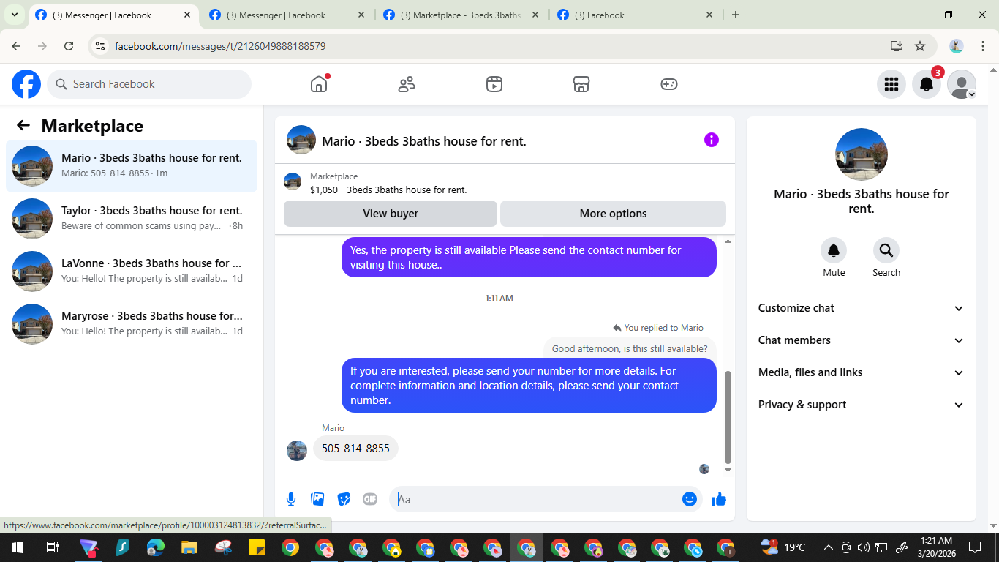Screen dimensions: 999x562
Task: Open File Explorer on taskbar
Action: coord(189,547)
